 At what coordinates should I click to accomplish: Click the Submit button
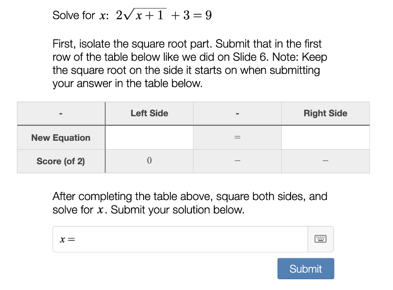pyautogui.click(x=305, y=269)
